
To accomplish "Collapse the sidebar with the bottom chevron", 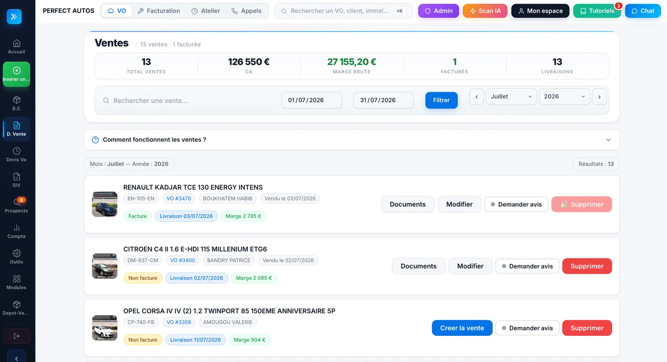I will [16, 358].
